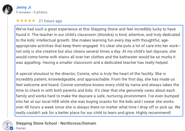Open Jenny Ji's profile photo
This screenshot has height=131, width=185.
8,9
